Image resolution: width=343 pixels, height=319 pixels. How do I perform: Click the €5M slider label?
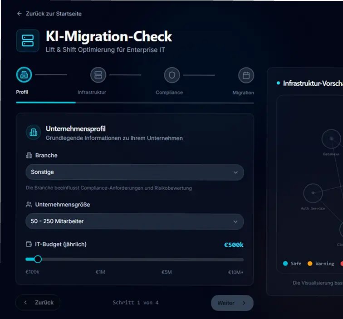click(x=167, y=272)
